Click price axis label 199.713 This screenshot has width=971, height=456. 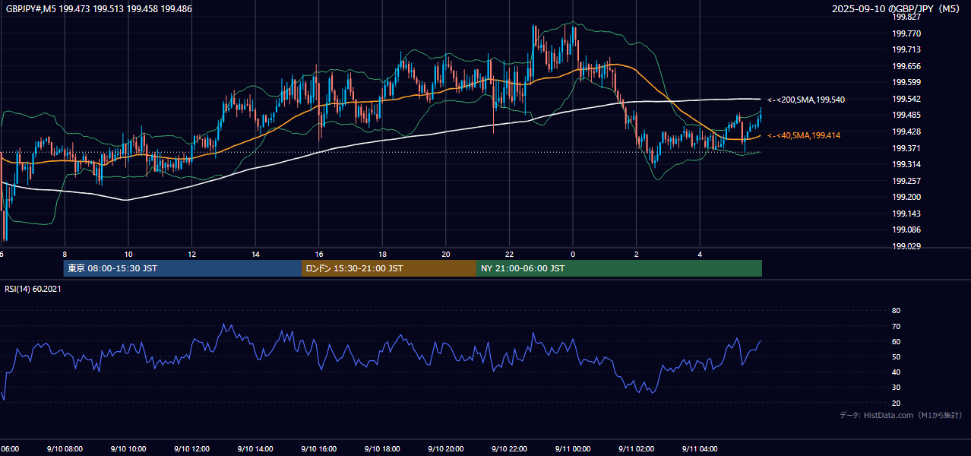click(x=906, y=49)
